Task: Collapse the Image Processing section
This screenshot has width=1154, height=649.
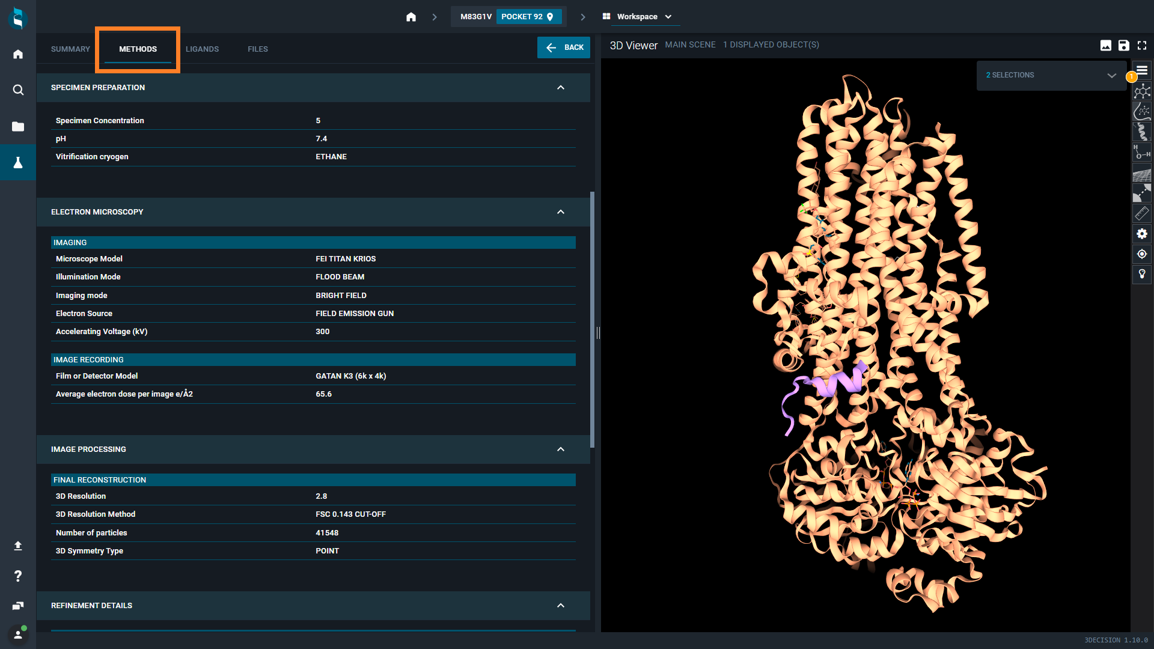Action: pyautogui.click(x=560, y=449)
